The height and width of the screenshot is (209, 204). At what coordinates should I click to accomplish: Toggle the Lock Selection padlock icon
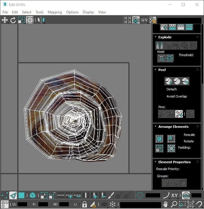84,204
